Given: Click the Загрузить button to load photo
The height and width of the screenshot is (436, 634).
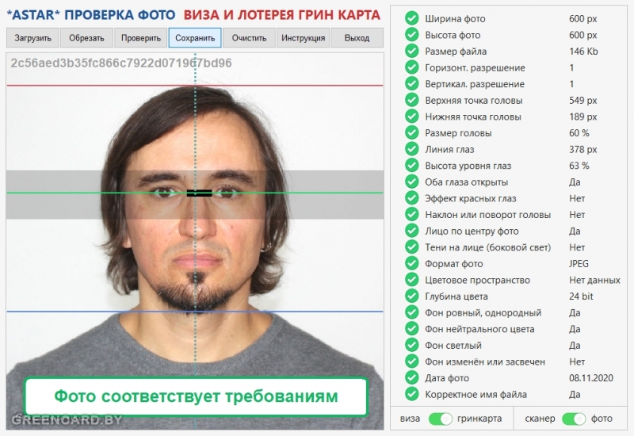Looking at the screenshot, I should pos(32,38).
